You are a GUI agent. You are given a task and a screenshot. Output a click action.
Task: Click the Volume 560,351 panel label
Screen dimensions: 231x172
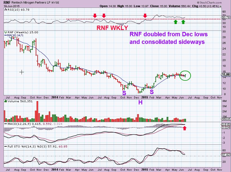[20, 101]
